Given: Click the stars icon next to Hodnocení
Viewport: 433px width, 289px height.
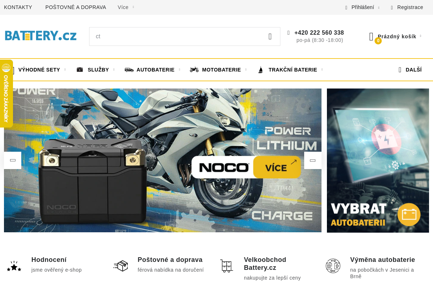Looking at the screenshot, I should 14,266.
